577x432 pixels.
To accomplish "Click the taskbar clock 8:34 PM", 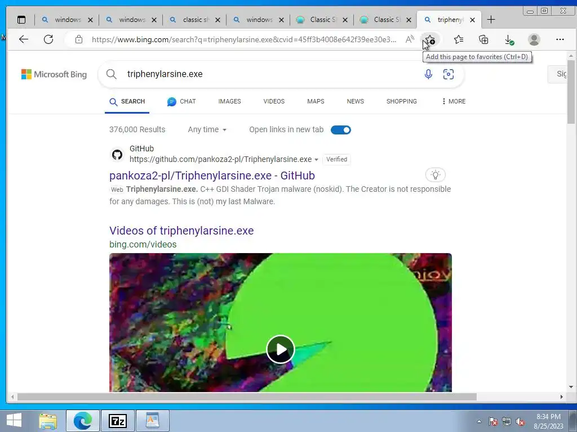I will (548, 417).
